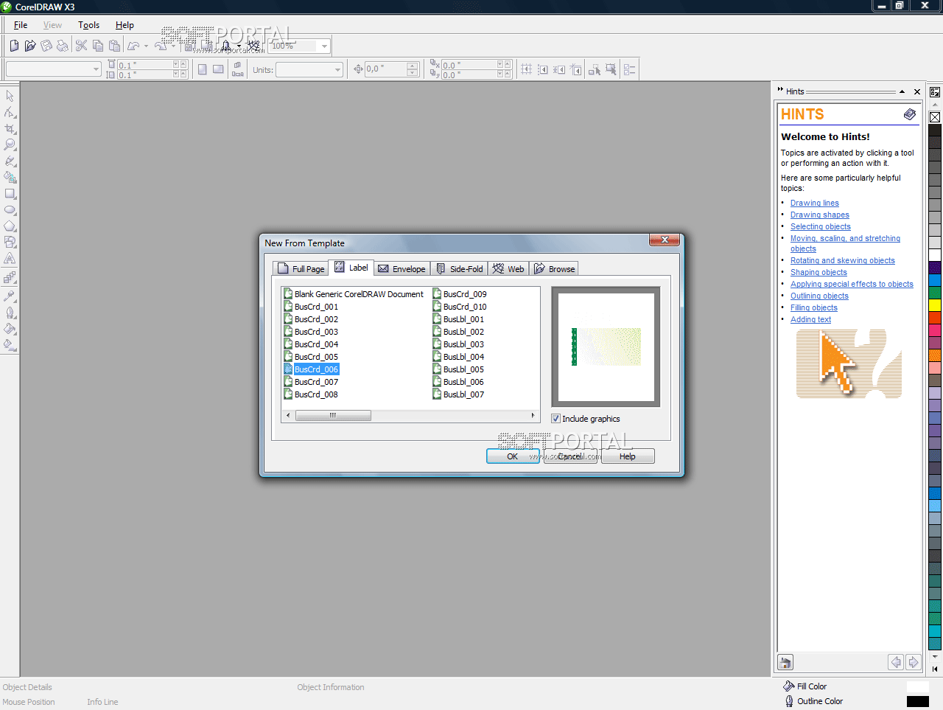Select the Outline pen tool
Viewport: 943px width, 710px height.
10,312
